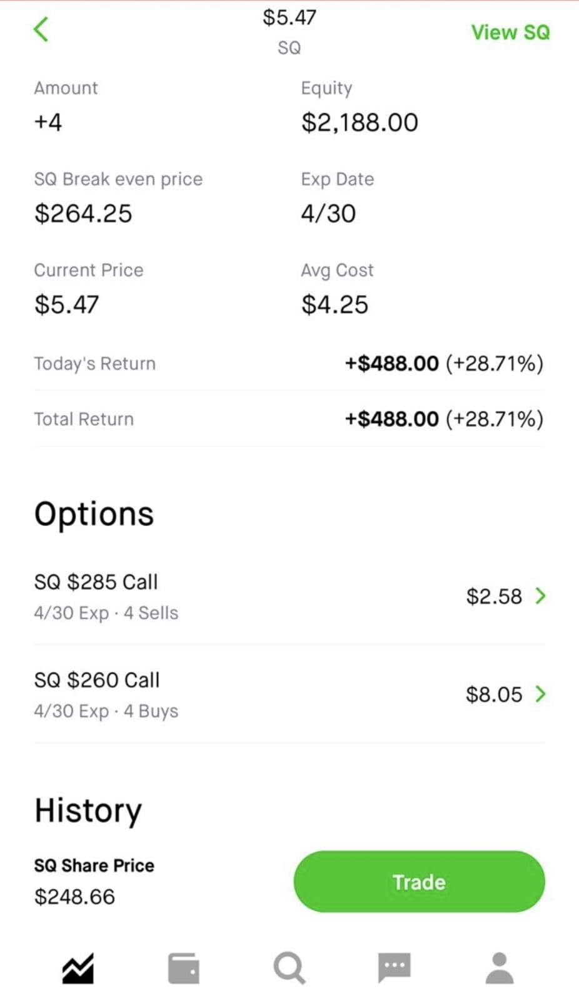Viewport: 579px width, 1002px height.
Task: Tap the View SQ link
Action: point(510,33)
